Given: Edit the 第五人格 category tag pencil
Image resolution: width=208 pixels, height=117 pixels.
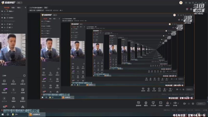Looking at the screenshot, I should [x=43, y=10].
